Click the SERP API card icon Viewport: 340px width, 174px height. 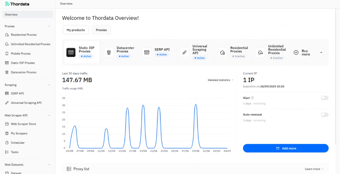[x=147, y=52]
